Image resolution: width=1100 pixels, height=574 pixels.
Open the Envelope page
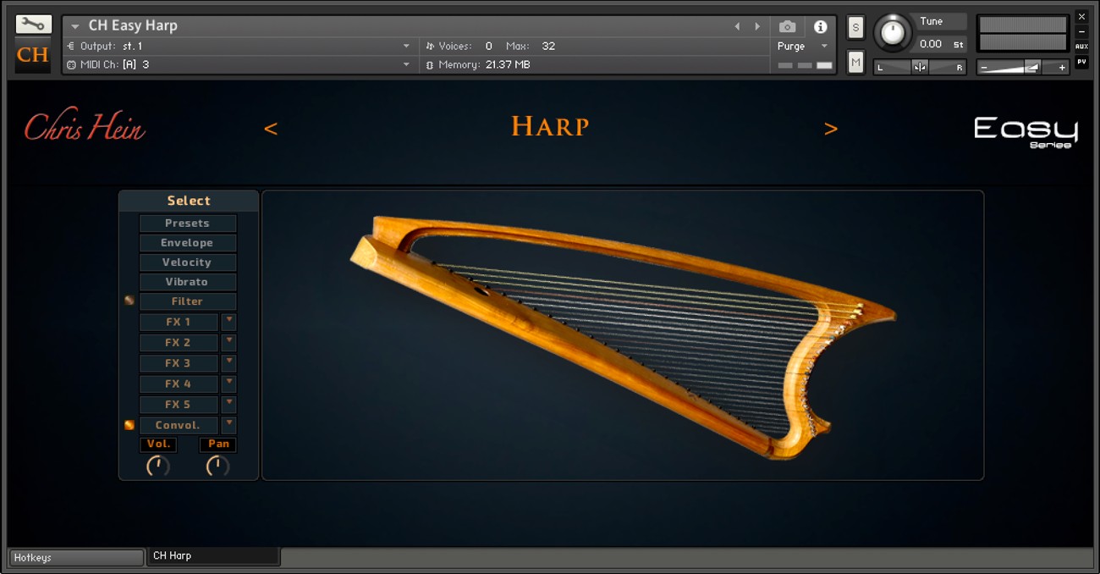pos(188,243)
